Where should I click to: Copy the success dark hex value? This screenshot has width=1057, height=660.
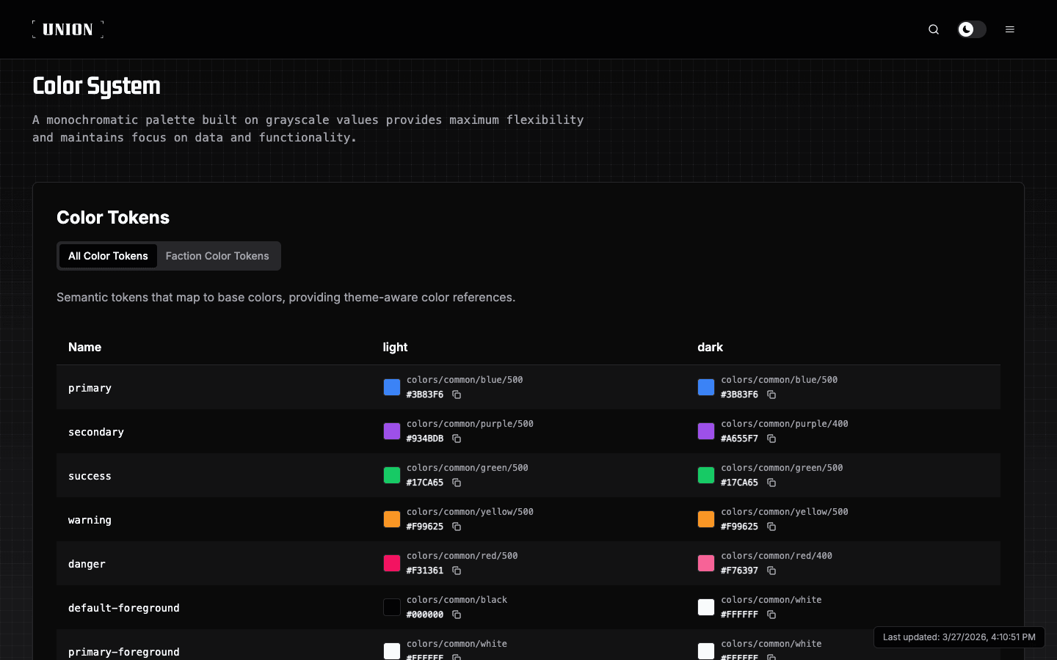point(771,483)
